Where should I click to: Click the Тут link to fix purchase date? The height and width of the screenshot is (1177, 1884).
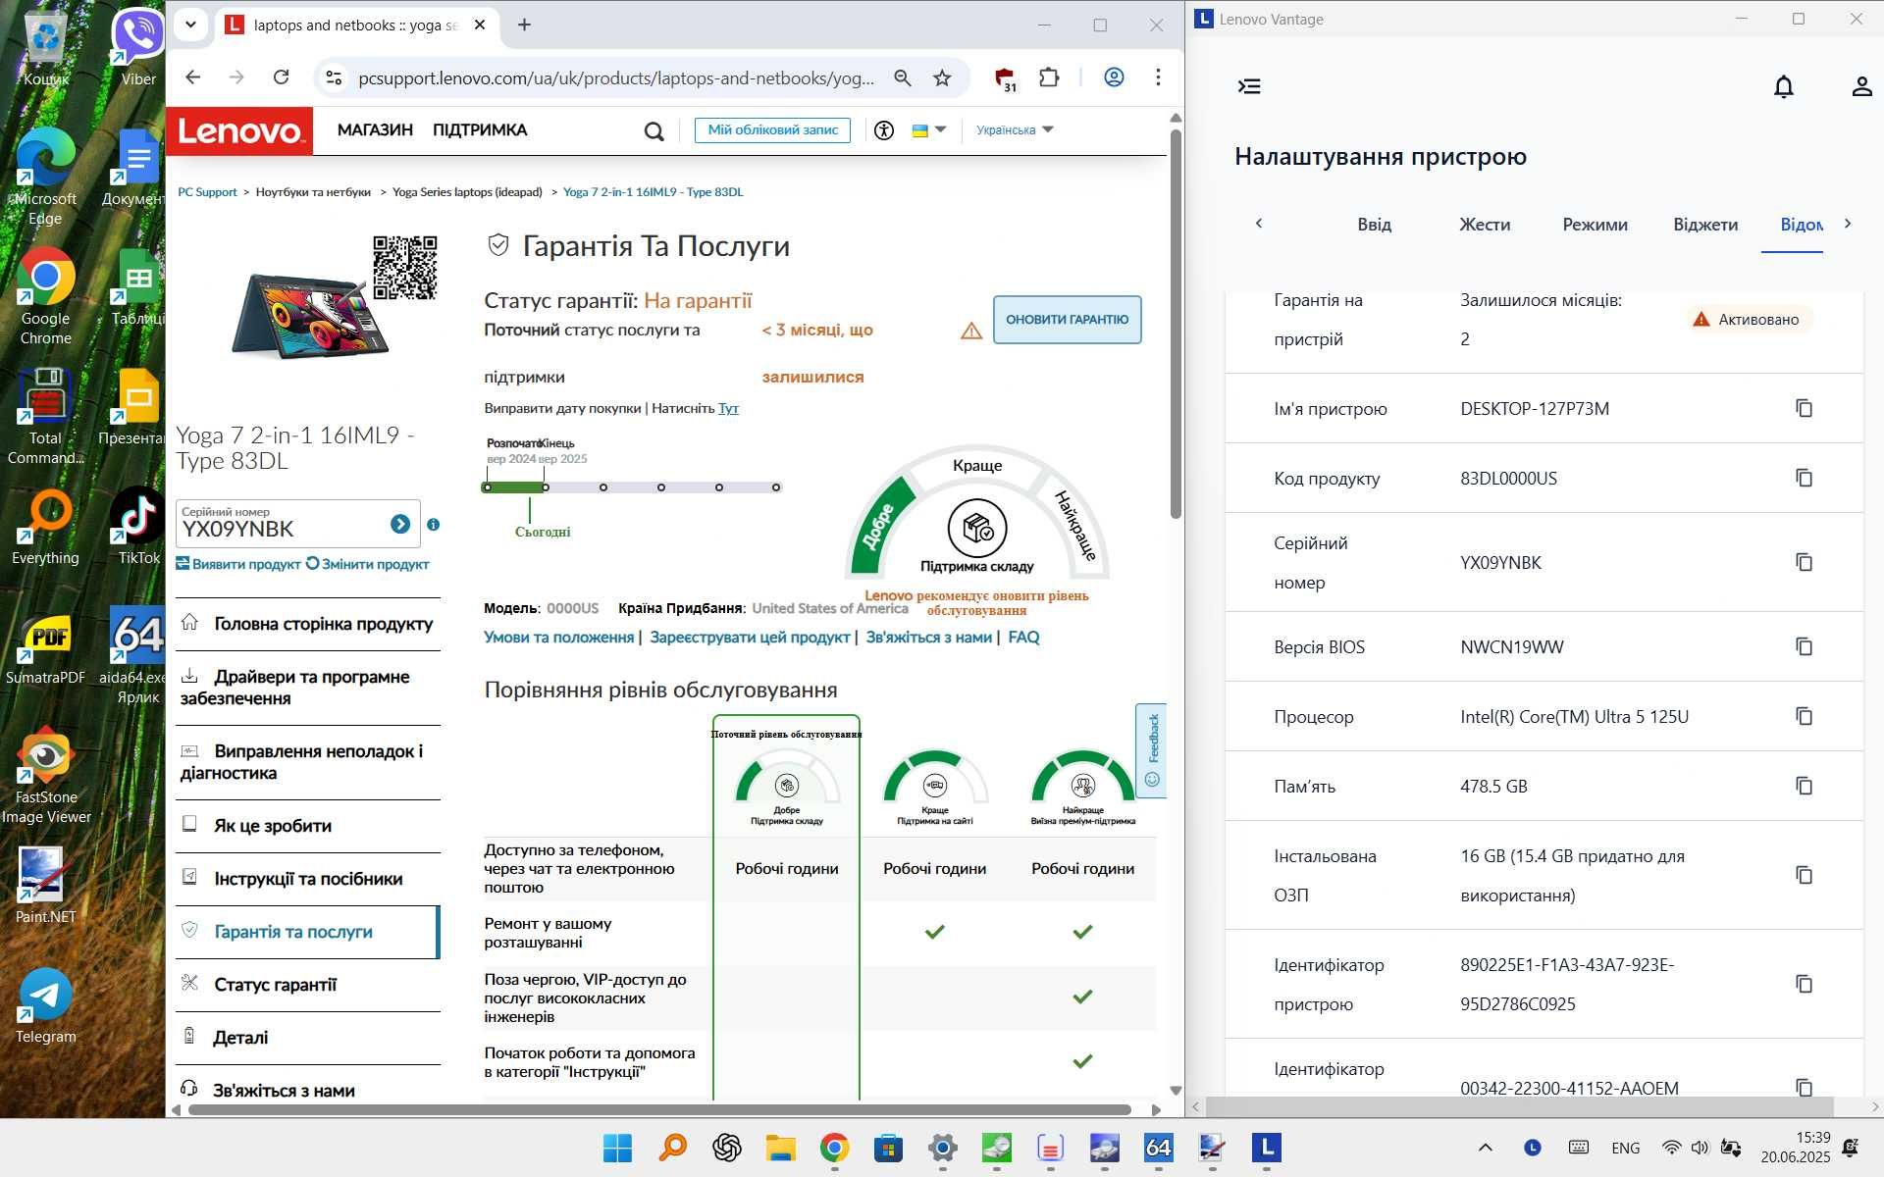[x=728, y=408]
